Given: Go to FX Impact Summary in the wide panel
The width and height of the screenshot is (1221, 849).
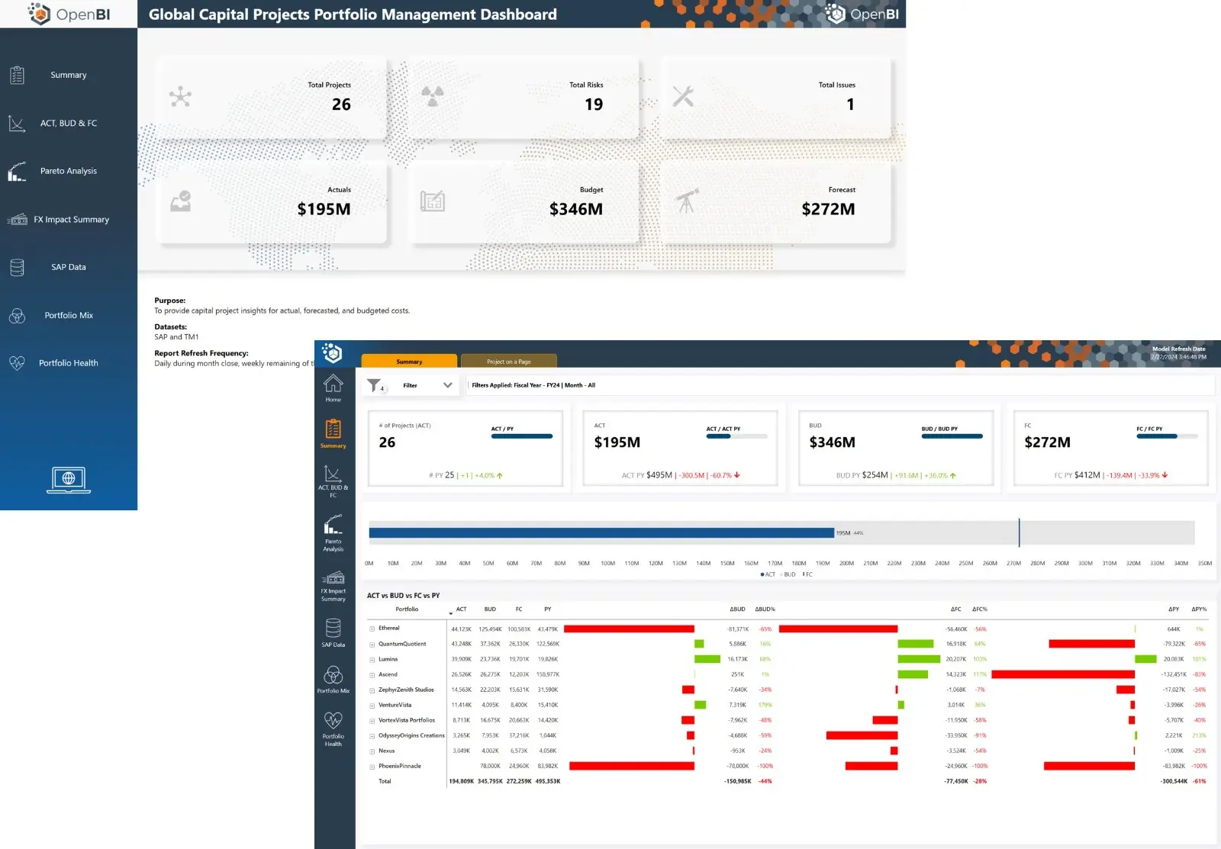Looking at the screenshot, I should click(70, 219).
